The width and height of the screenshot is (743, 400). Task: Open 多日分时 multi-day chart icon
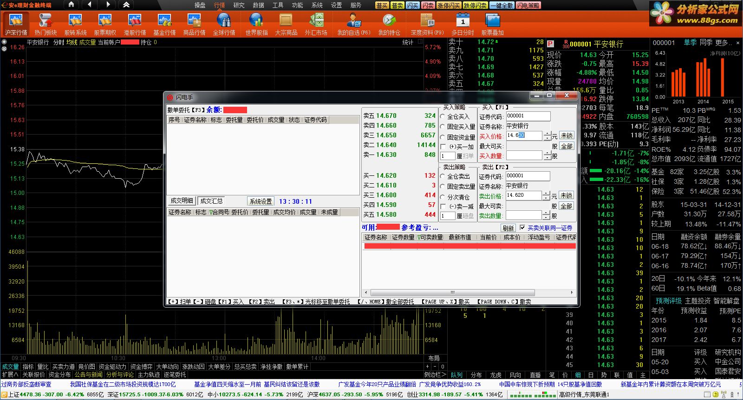click(463, 24)
